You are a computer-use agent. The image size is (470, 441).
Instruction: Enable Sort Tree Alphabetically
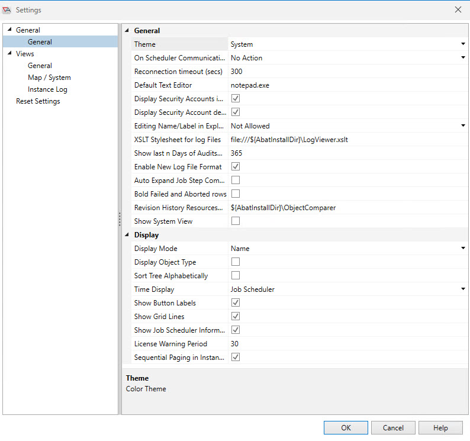pyautogui.click(x=236, y=276)
